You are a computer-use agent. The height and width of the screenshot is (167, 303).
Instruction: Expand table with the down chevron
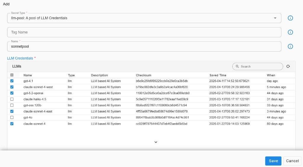coord(156,142)
